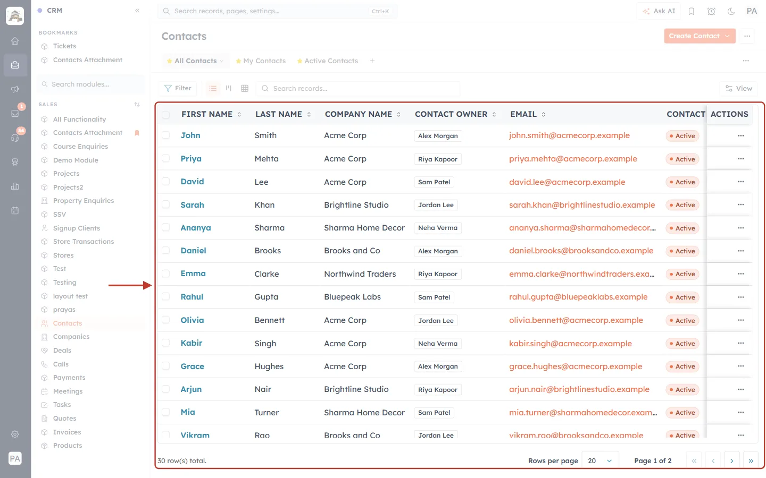
Task: Open the home icon in left rail
Action: pyautogui.click(x=15, y=41)
